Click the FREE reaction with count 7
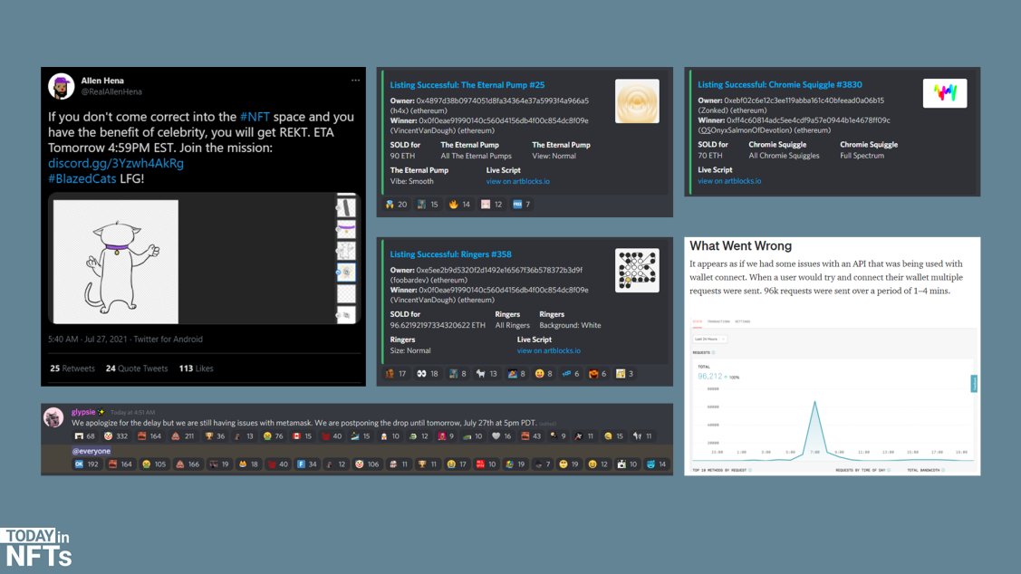1021x574 pixels. (x=522, y=205)
